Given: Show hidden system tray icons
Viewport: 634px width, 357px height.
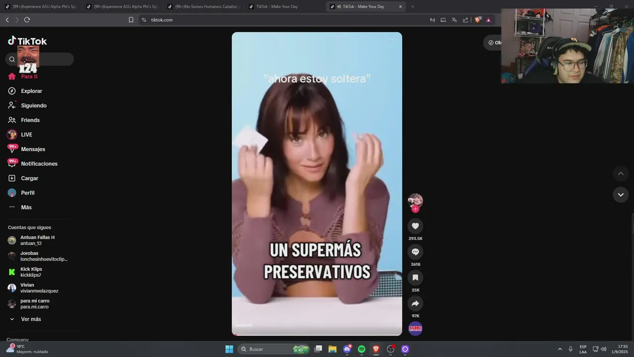Looking at the screenshot, I should [560, 349].
